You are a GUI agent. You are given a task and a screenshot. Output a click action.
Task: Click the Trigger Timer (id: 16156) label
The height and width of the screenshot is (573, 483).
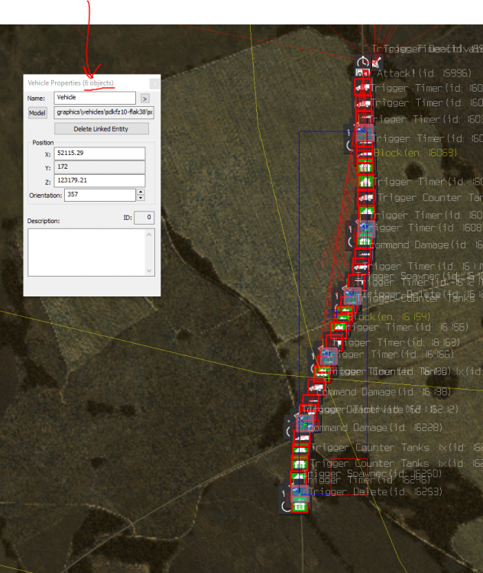(x=405, y=327)
